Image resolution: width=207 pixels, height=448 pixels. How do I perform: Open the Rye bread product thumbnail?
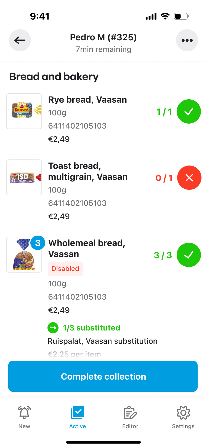[24, 111]
